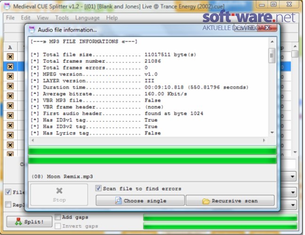Click the Stop button
The height and width of the screenshot is (235, 305).
coord(59,195)
